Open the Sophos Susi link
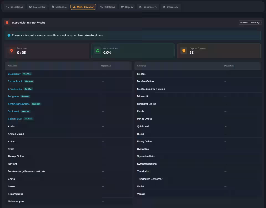This screenshot has height=208, width=266. click(15, 119)
